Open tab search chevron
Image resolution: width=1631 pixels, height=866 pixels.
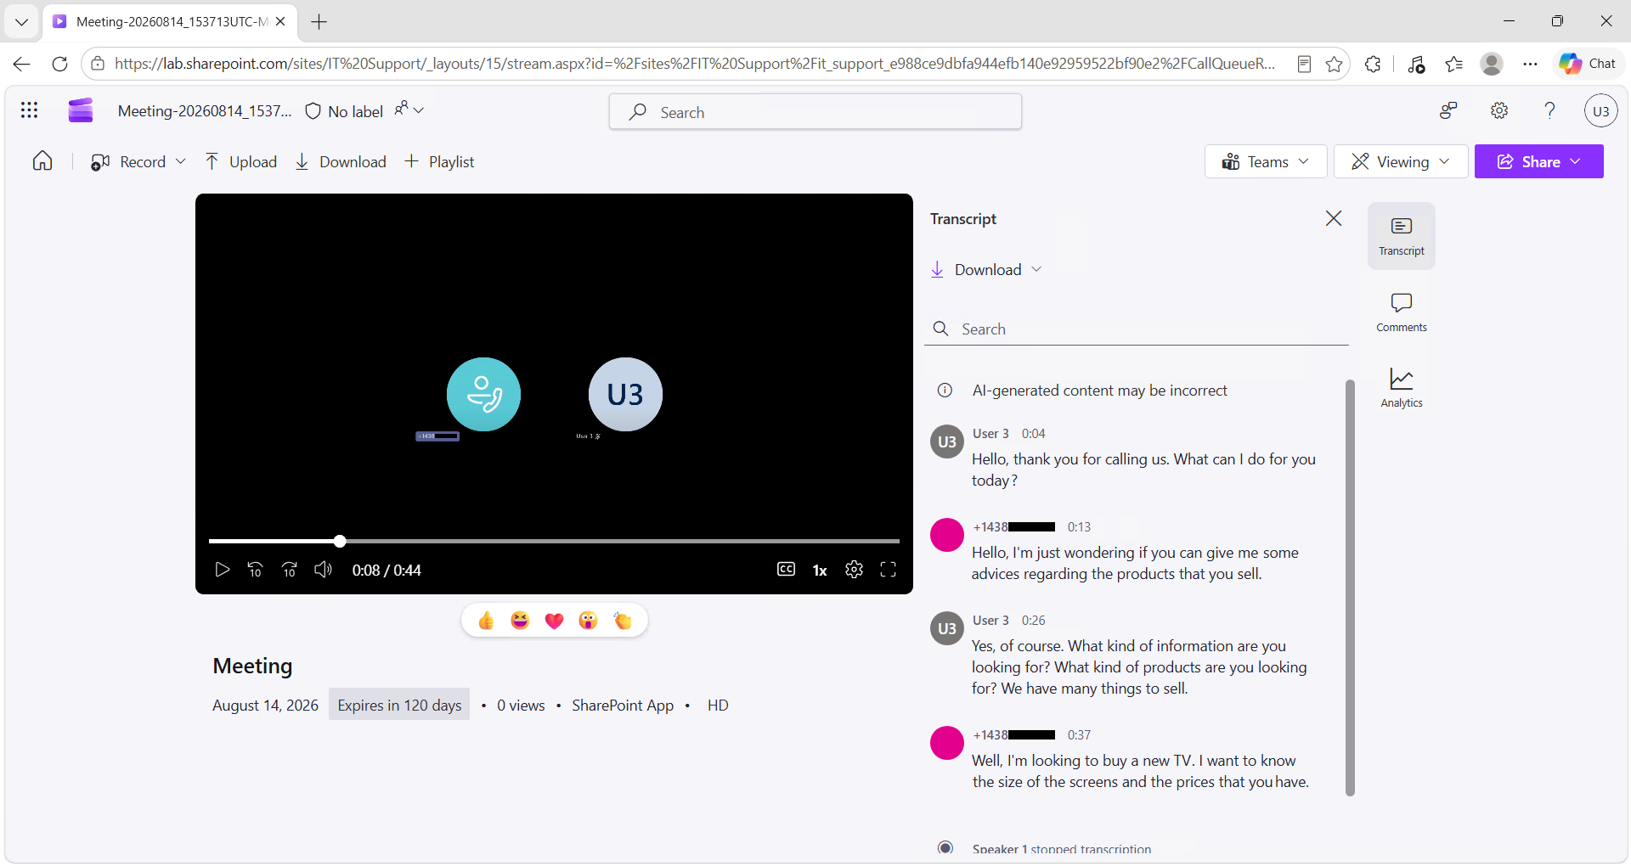click(x=21, y=22)
